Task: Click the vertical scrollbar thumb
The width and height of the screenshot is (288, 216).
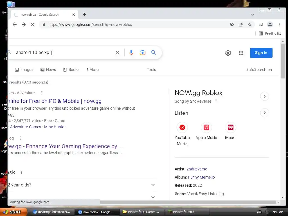Action: [x=283, y=61]
